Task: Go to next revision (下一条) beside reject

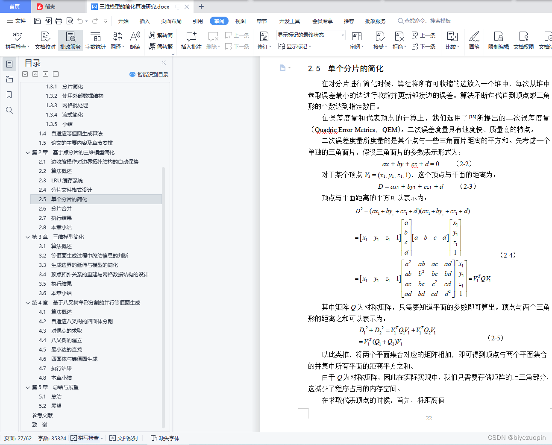Action: [x=423, y=46]
